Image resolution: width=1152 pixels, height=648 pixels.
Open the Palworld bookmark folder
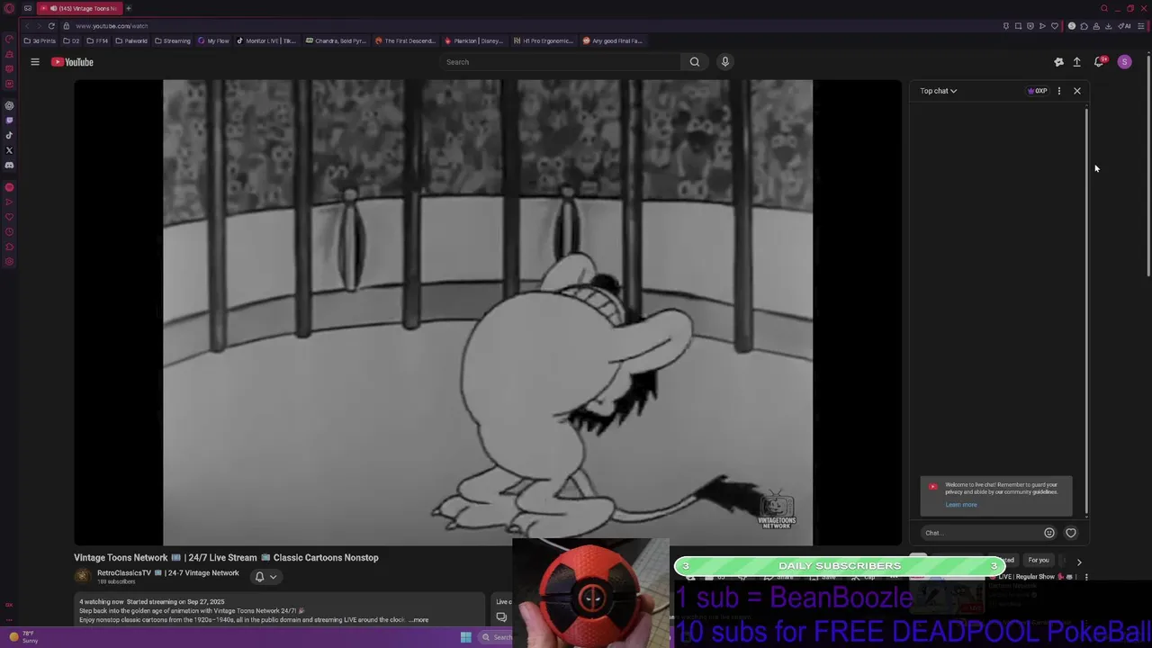[131, 40]
